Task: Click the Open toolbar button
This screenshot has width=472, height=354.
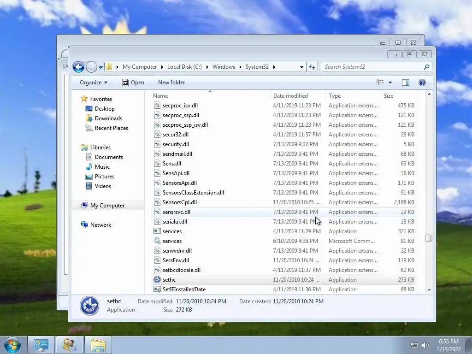Action: (133, 83)
